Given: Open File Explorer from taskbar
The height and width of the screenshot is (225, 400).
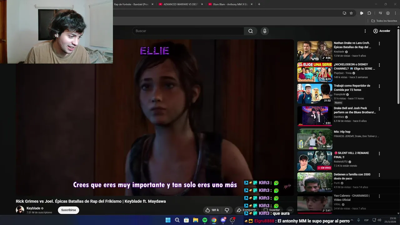Looking at the screenshot, I should 196,220.
